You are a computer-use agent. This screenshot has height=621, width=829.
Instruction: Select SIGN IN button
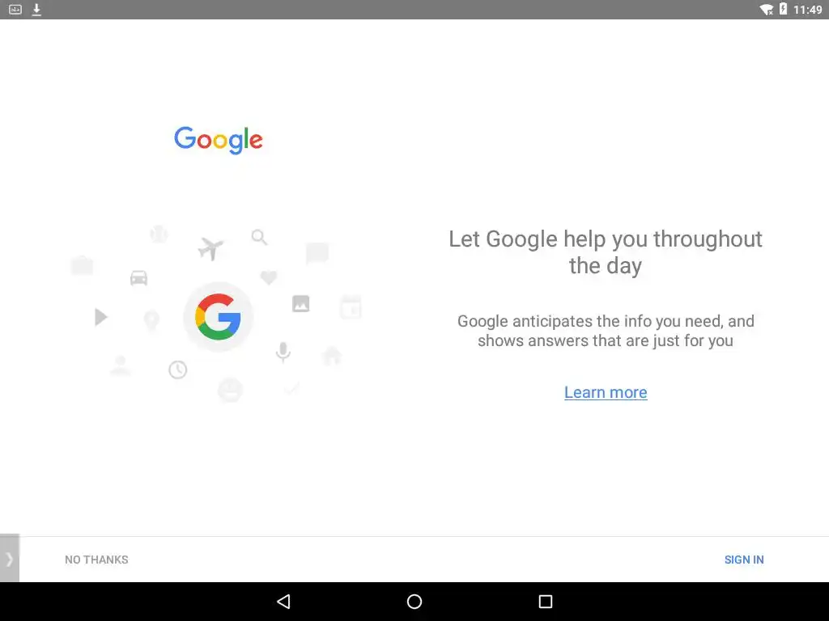(744, 560)
